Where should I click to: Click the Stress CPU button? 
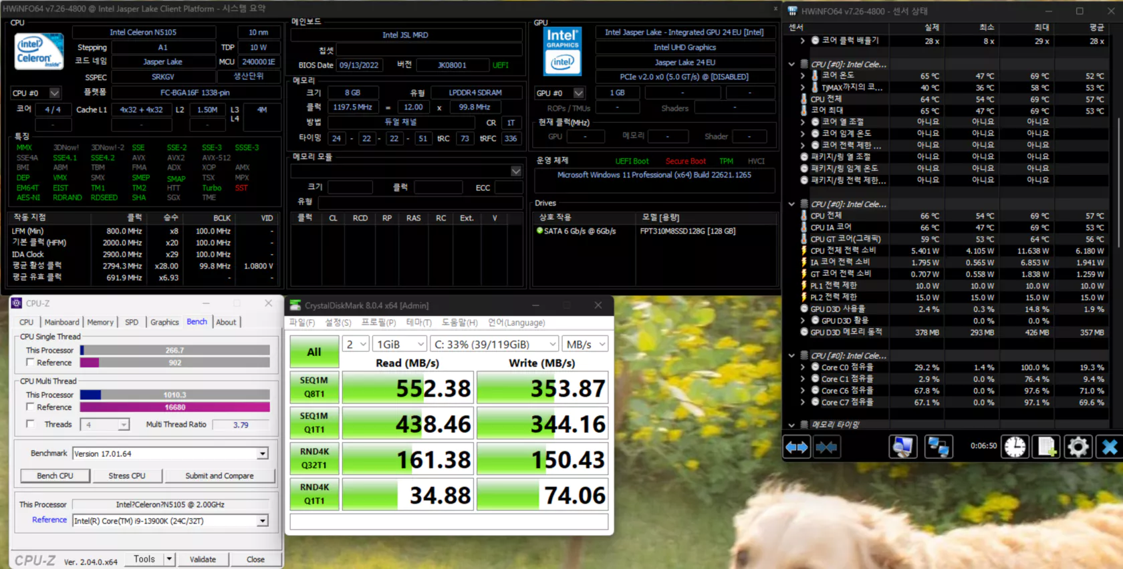point(127,476)
